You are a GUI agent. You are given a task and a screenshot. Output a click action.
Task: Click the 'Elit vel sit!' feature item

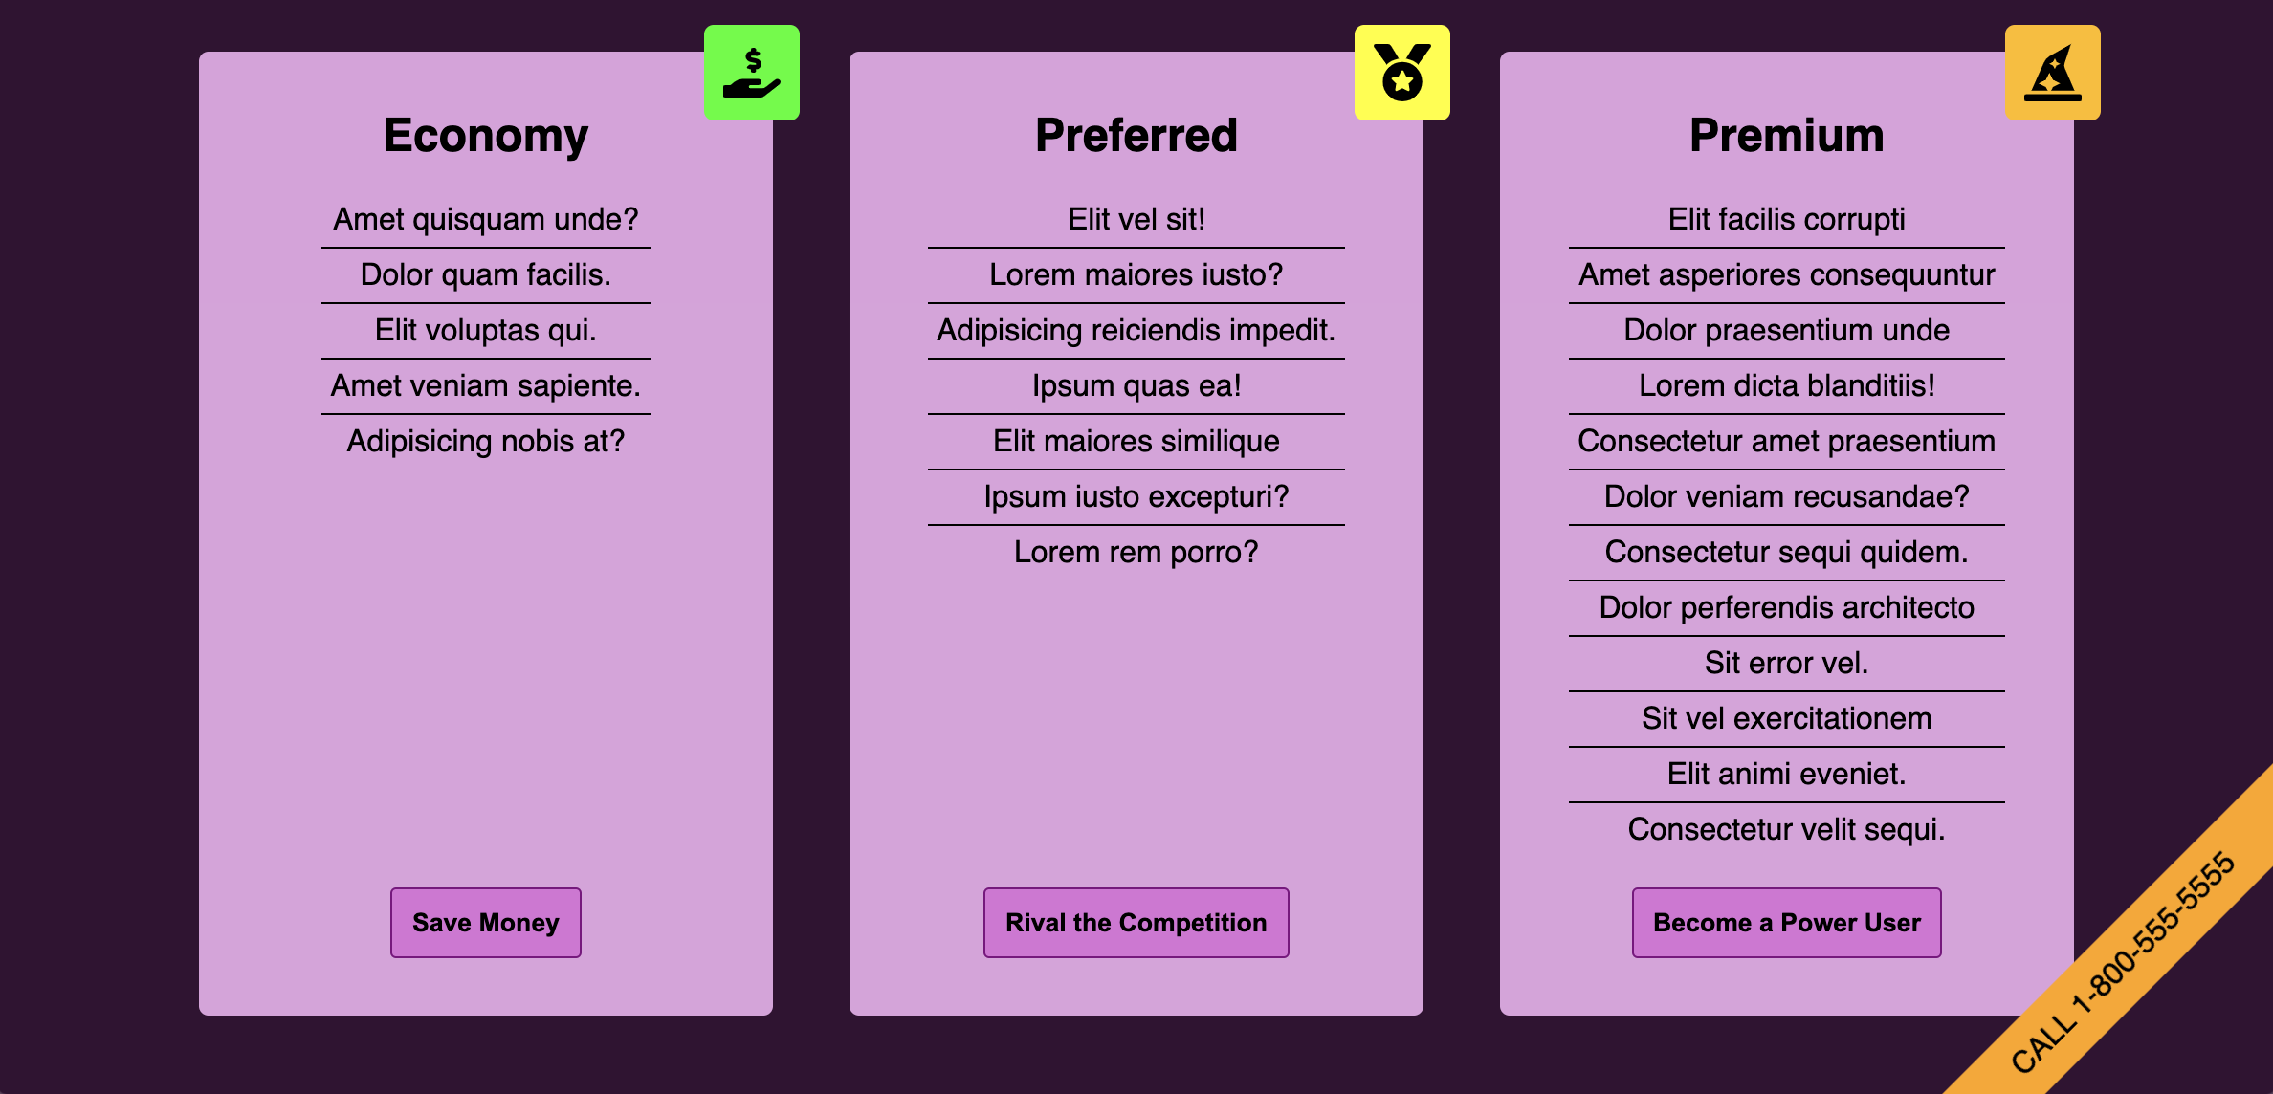point(1136,220)
